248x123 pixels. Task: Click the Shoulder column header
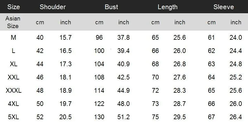pos(53,7)
